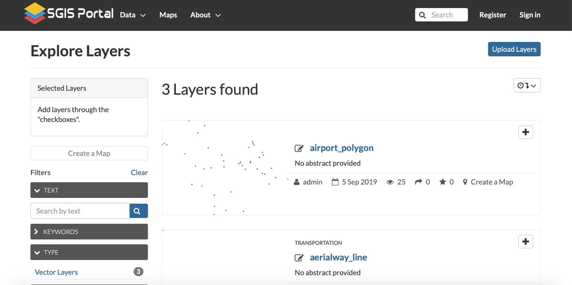Click the airport_polygon thumbnail preview

tap(225, 167)
